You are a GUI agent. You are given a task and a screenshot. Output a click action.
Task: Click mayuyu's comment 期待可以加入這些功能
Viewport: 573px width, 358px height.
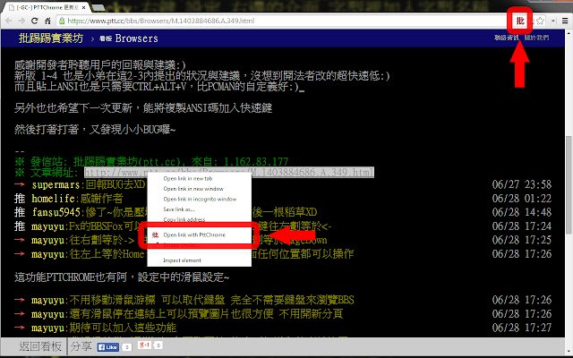point(124,328)
